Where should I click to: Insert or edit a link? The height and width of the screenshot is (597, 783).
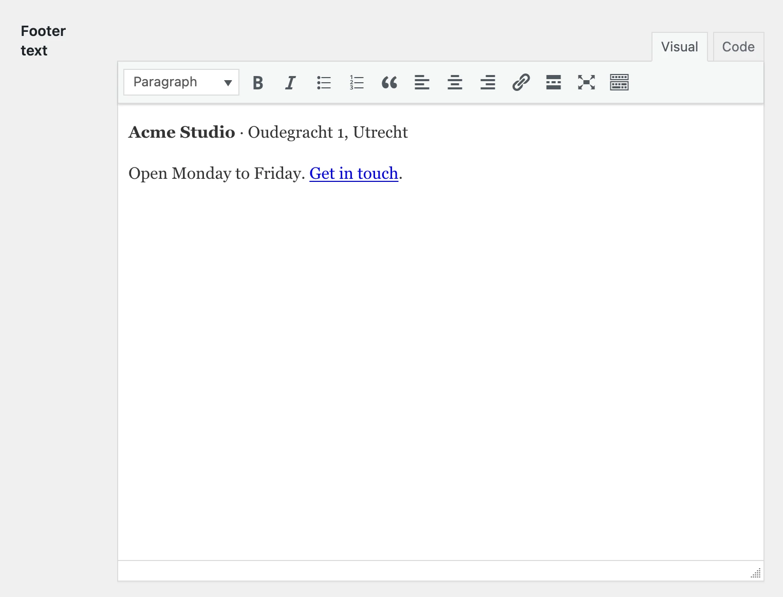521,82
